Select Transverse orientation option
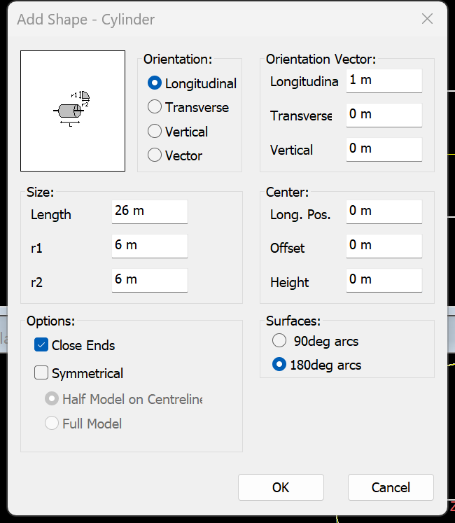The image size is (455, 523). pyautogui.click(x=155, y=107)
